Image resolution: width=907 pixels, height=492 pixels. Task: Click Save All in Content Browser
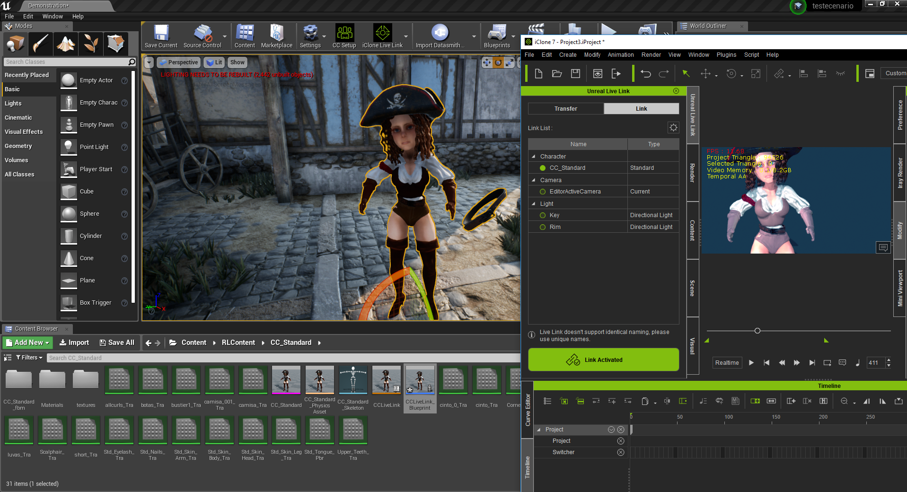[x=117, y=343]
